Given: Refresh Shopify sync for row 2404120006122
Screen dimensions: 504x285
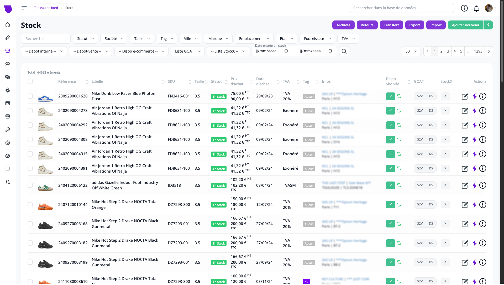Looking at the screenshot, I should point(399,185).
